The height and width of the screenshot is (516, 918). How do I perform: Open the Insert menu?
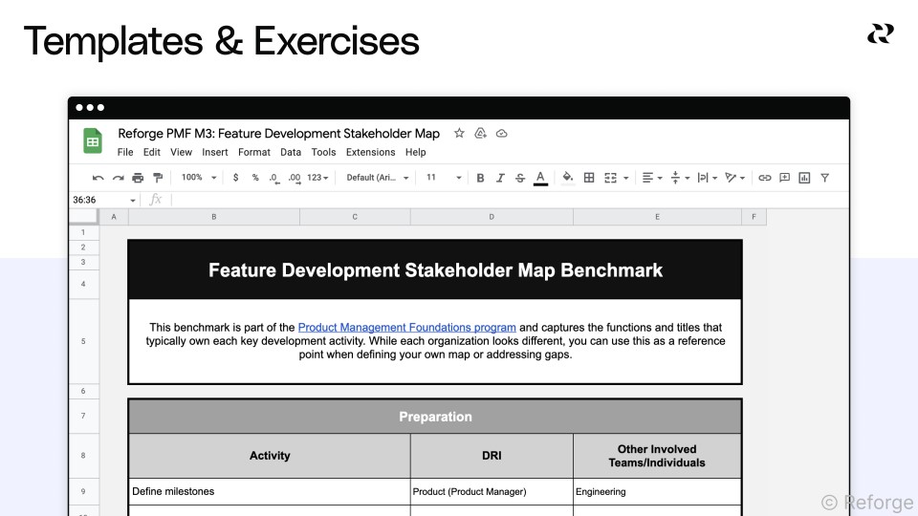[x=215, y=152]
